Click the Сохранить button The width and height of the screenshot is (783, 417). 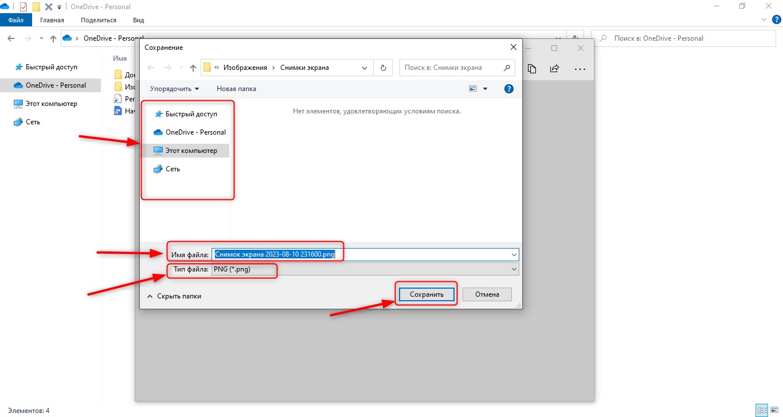(426, 294)
